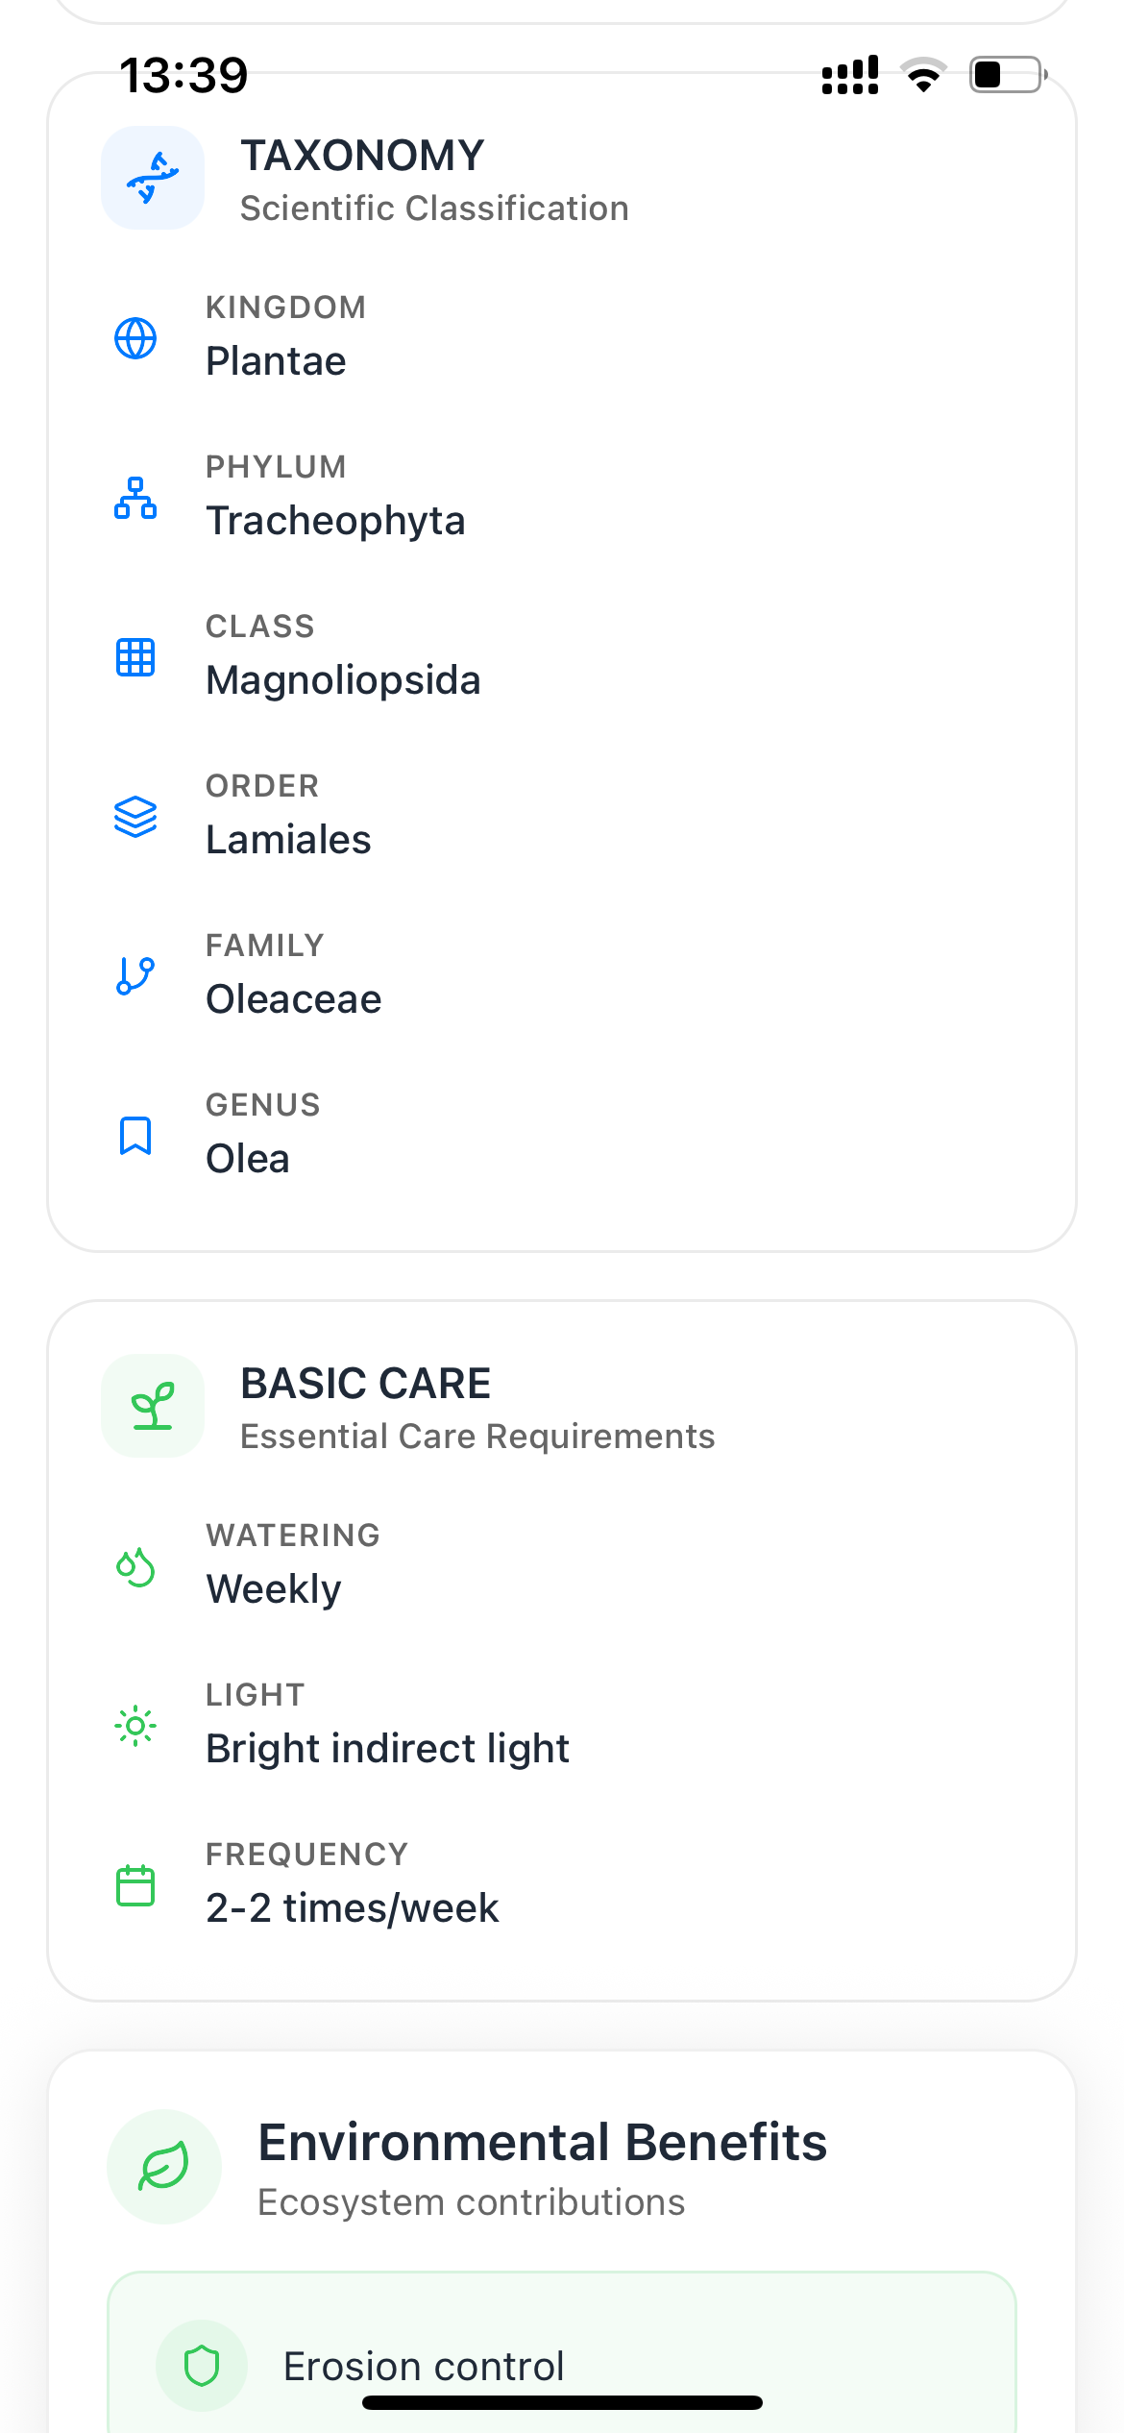Select the sun icon beside Light
The image size is (1124, 2433).
[135, 1726]
